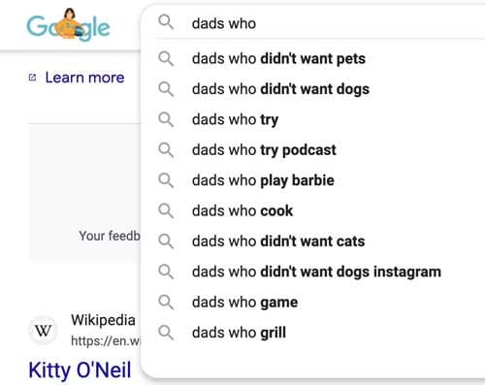Choose suggestion 'dads who play barbie'

[x=312, y=180]
